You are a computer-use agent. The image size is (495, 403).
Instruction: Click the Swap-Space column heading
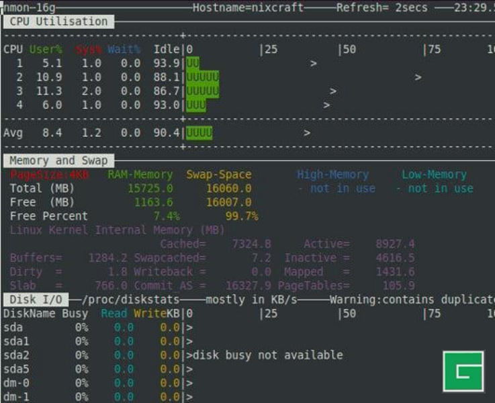(x=218, y=175)
